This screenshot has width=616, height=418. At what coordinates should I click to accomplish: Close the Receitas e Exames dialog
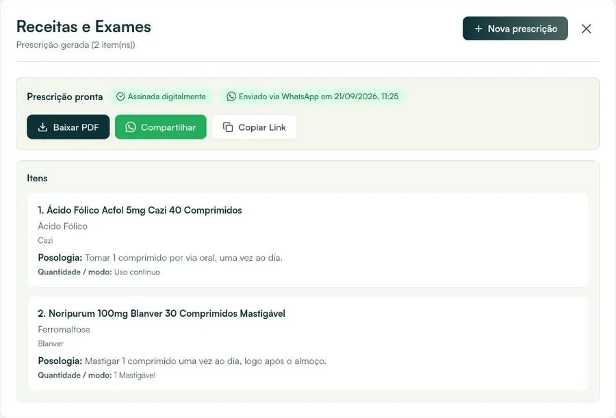tap(586, 29)
